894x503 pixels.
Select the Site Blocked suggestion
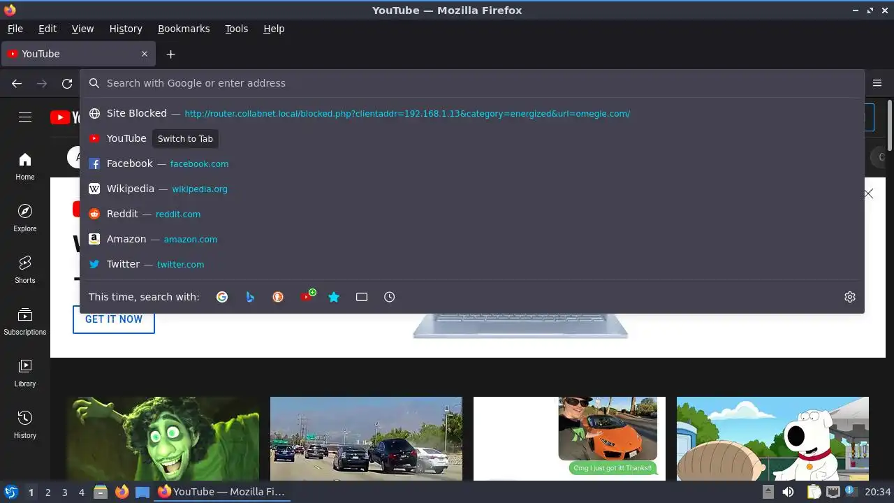click(471, 113)
